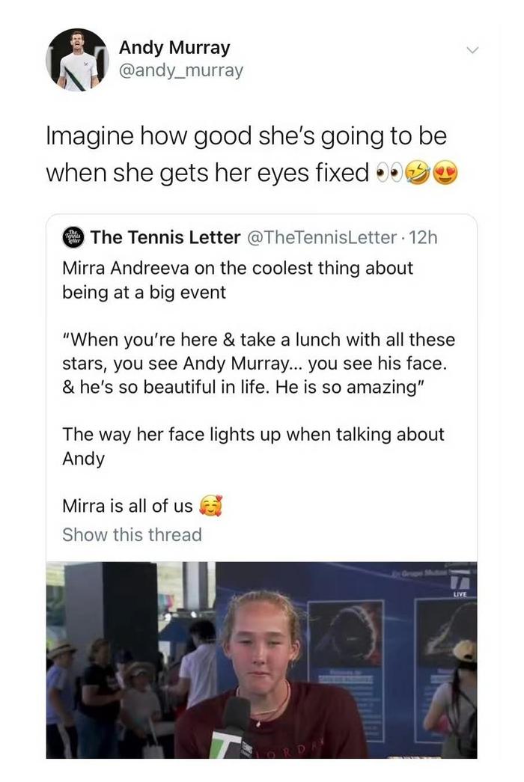This screenshot has height=782, width=524.
Task: Open the Andy Murray display name link
Action: coord(174,49)
